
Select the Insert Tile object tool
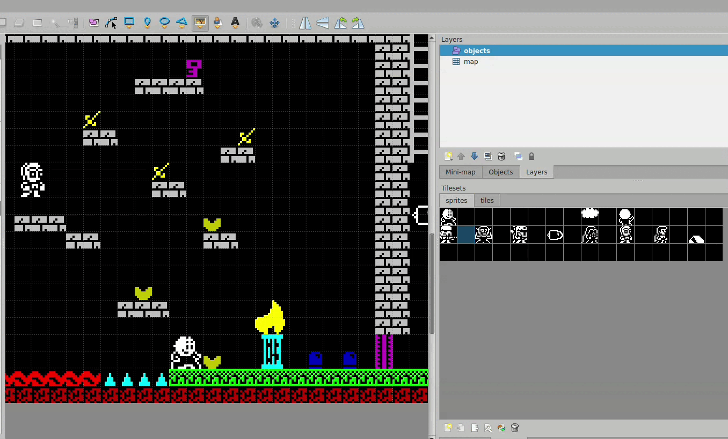click(200, 23)
